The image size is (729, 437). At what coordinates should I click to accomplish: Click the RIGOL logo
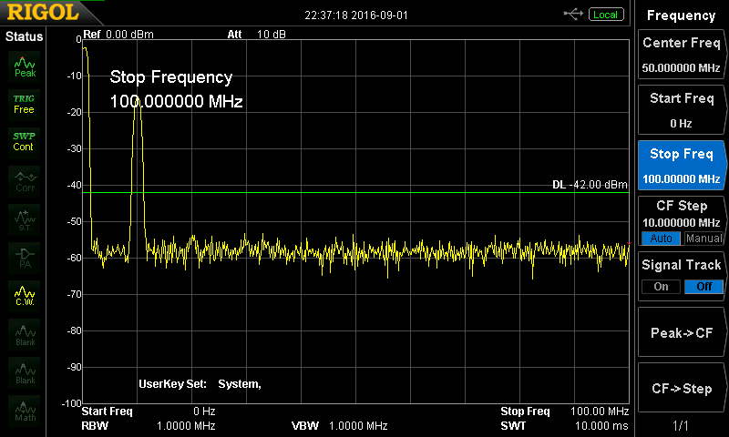[x=43, y=13]
